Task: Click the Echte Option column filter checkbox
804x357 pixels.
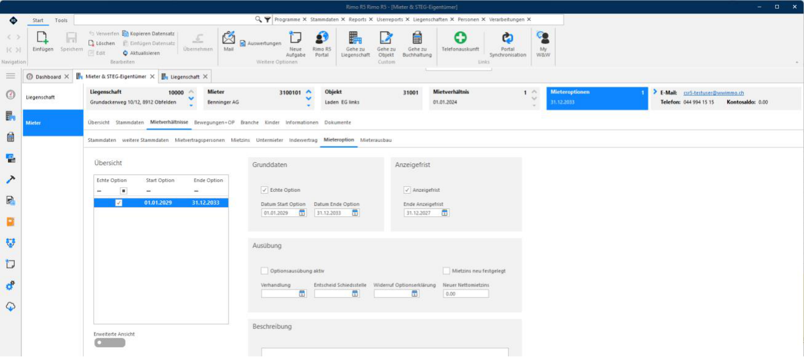Action: 124,190
